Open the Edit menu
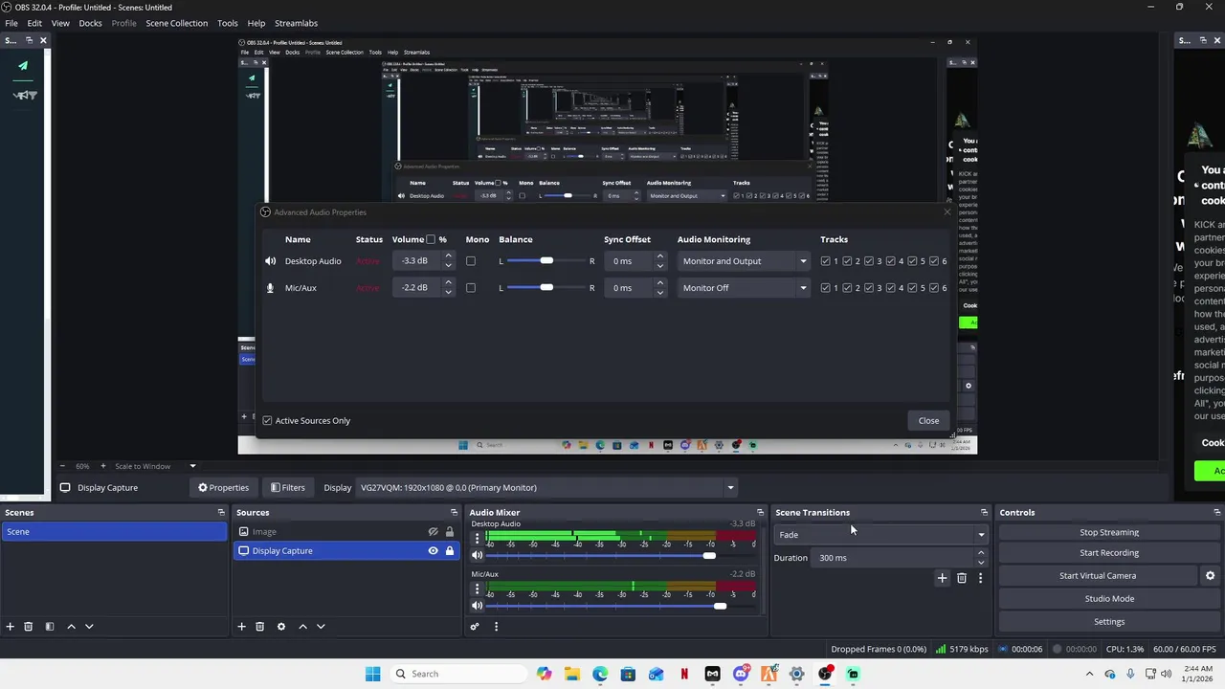The width and height of the screenshot is (1225, 689). [34, 23]
